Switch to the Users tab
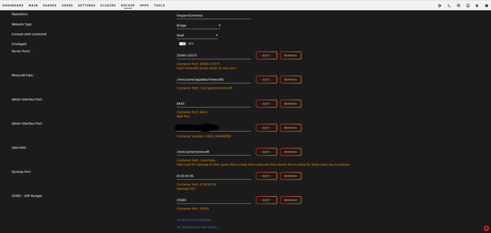 67,5
